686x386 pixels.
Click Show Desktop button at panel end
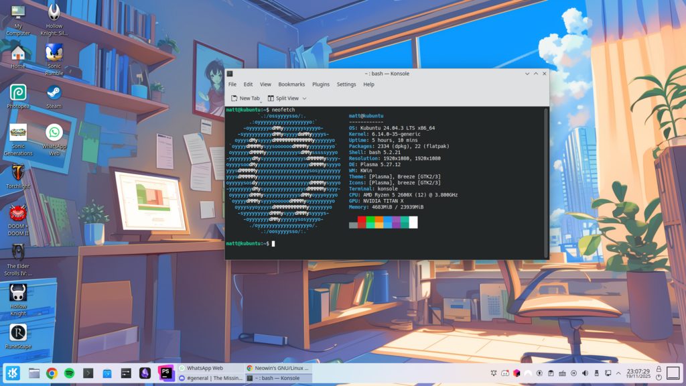click(x=673, y=373)
